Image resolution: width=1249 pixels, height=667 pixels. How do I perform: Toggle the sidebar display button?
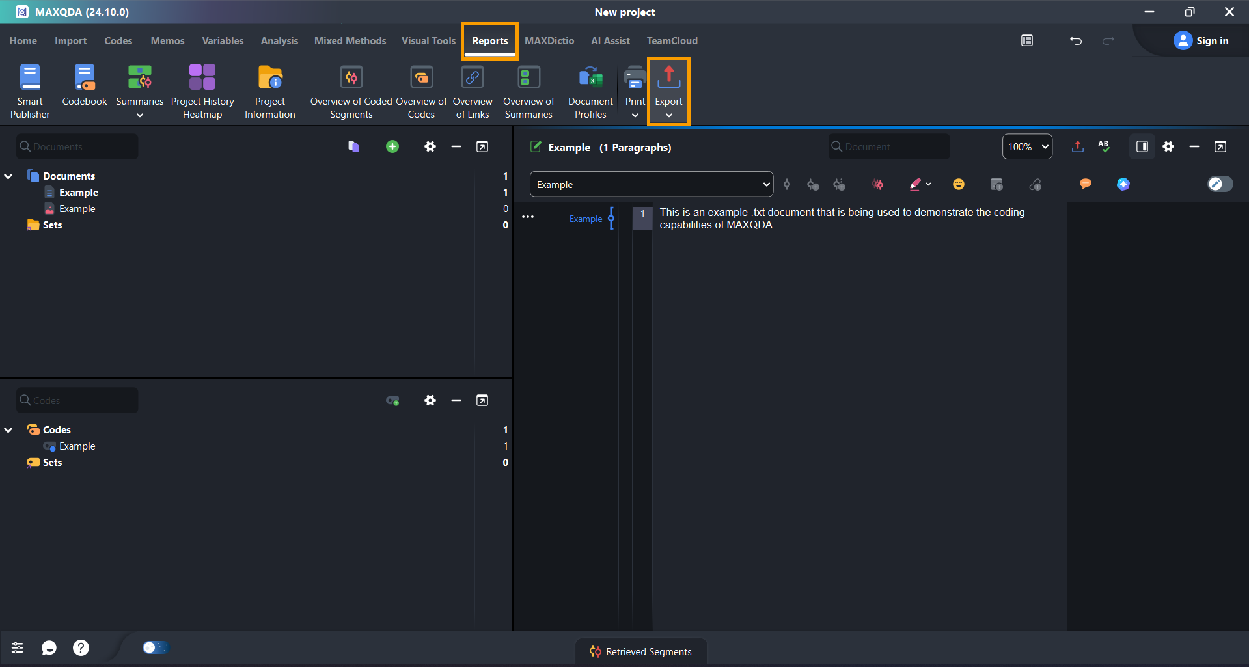(1142, 147)
